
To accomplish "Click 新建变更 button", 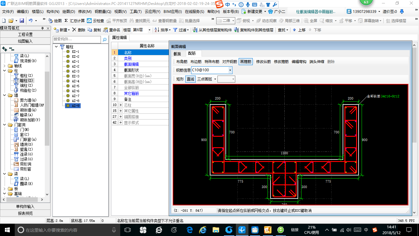I will coord(254,12).
